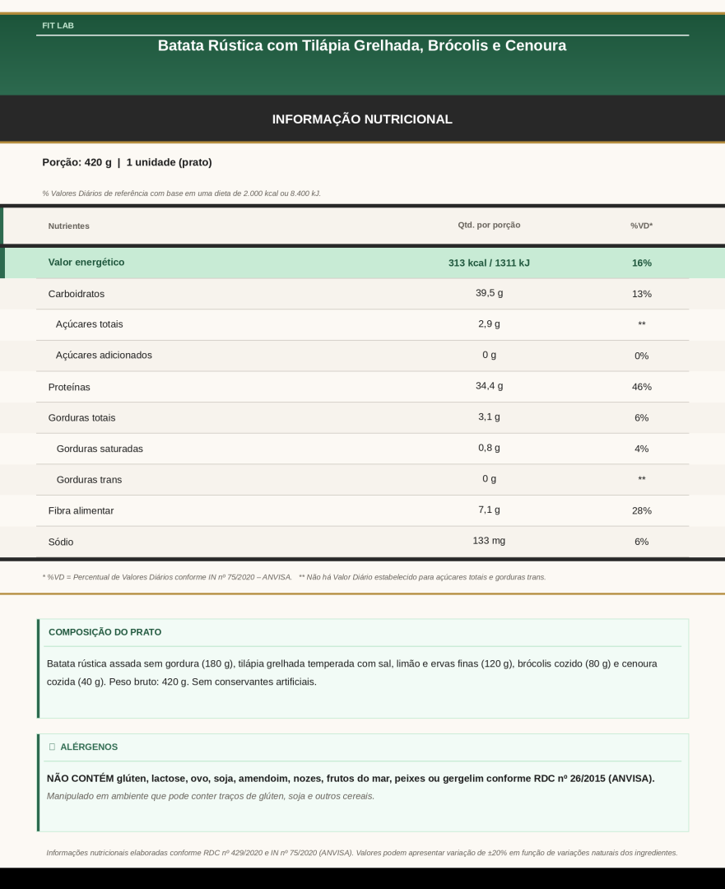Click the 34,4 g protein amount
The height and width of the screenshot is (889, 725).
coord(489,385)
